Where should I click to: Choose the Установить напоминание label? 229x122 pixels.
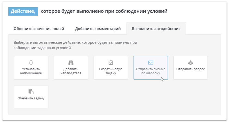tap(31, 71)
